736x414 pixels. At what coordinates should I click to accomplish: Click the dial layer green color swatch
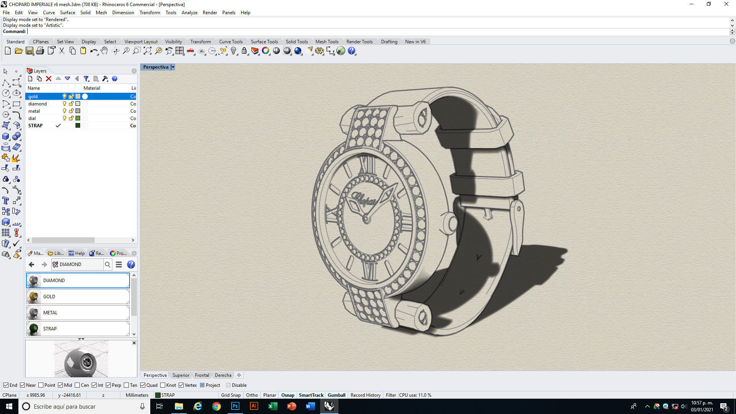click(78, 118)
